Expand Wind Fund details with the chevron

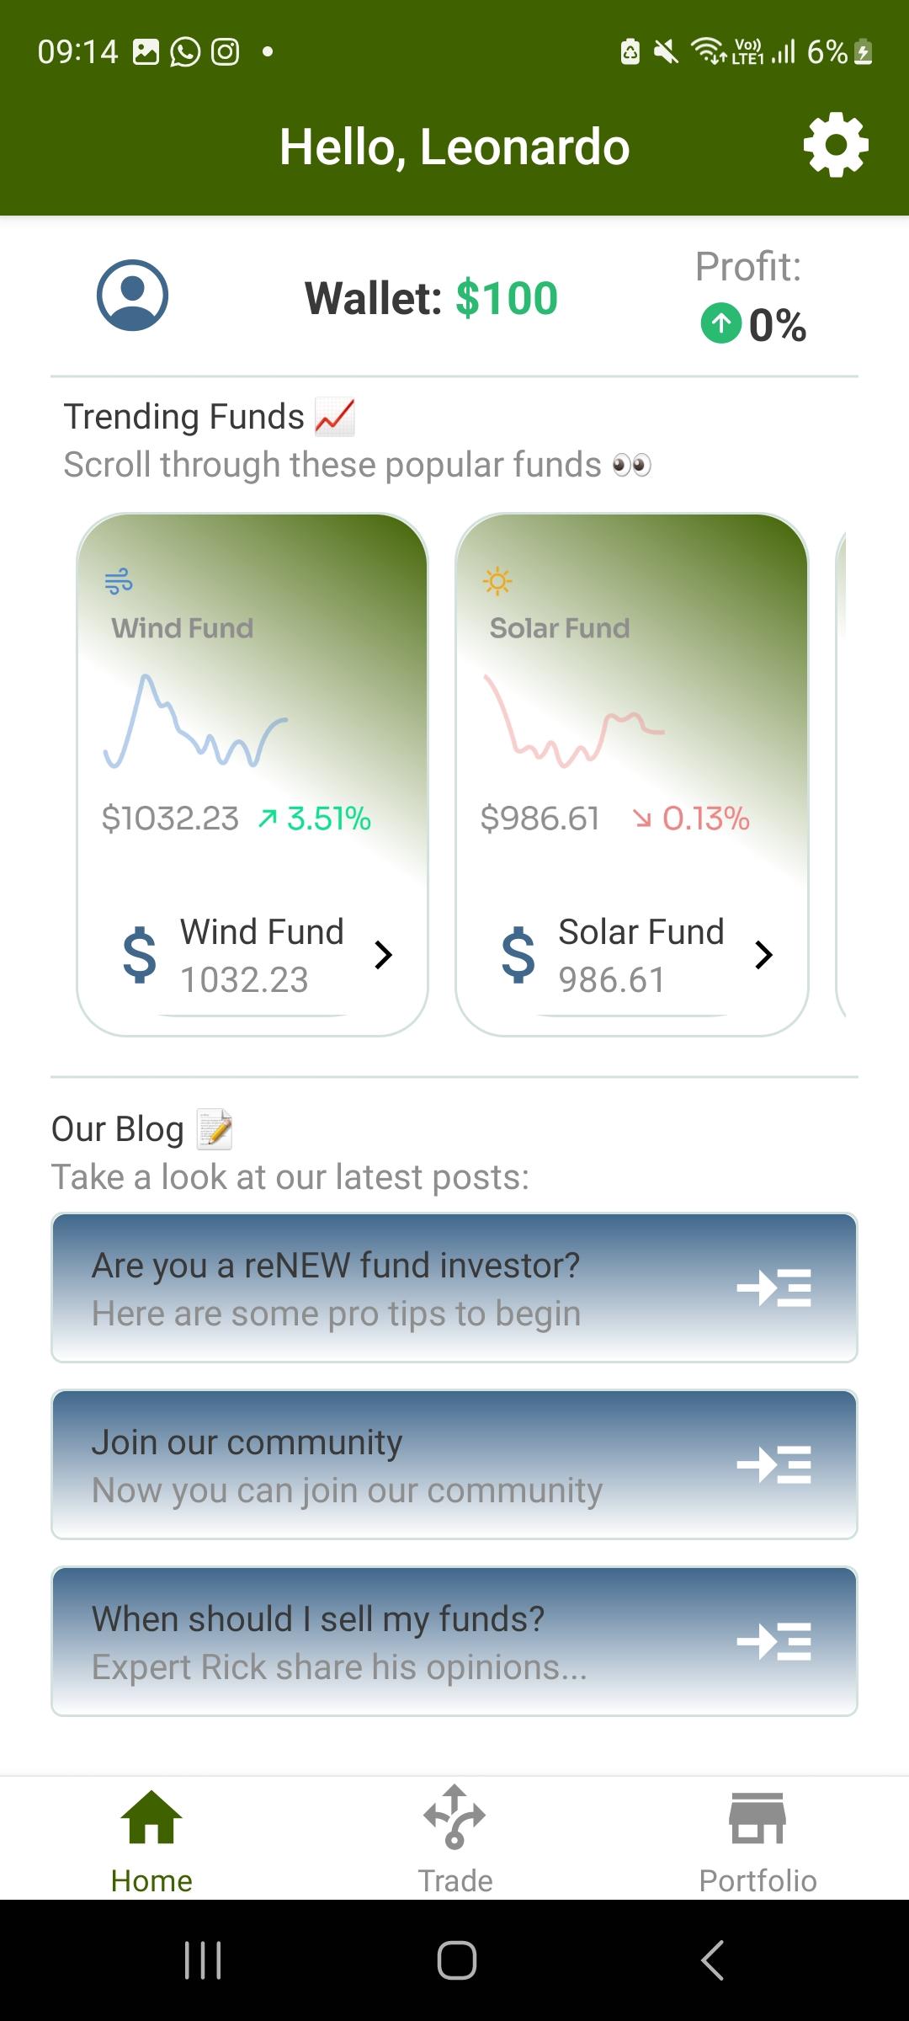click(x=384, y=955)
